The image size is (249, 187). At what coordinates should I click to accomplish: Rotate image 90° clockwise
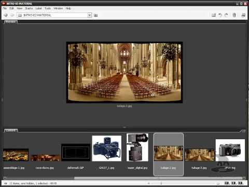[x=226, y=15]
